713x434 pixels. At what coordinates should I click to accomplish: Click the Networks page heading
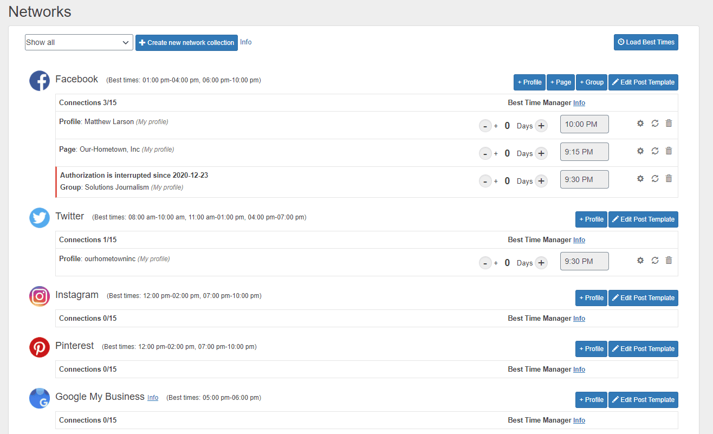[x=40, y=11]
